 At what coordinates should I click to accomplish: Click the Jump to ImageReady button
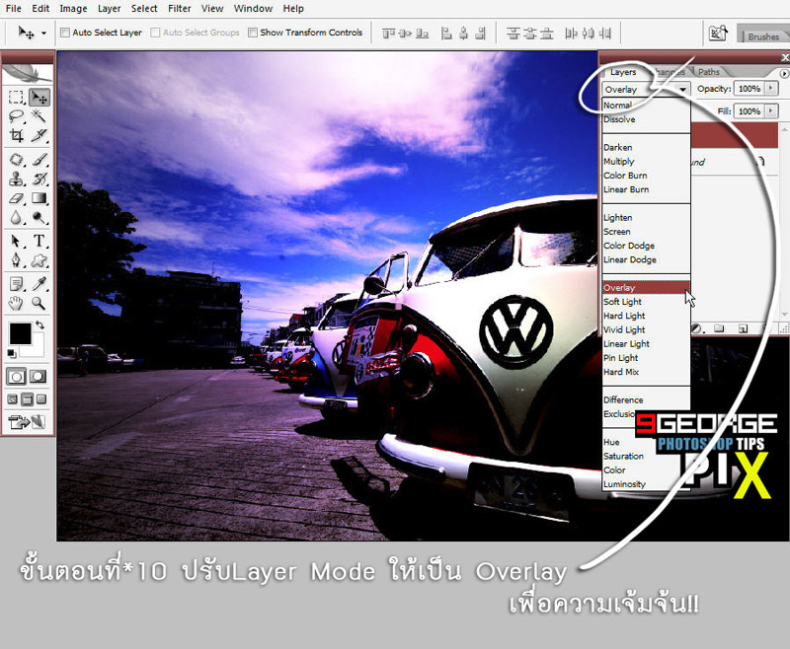coord(28,421)
